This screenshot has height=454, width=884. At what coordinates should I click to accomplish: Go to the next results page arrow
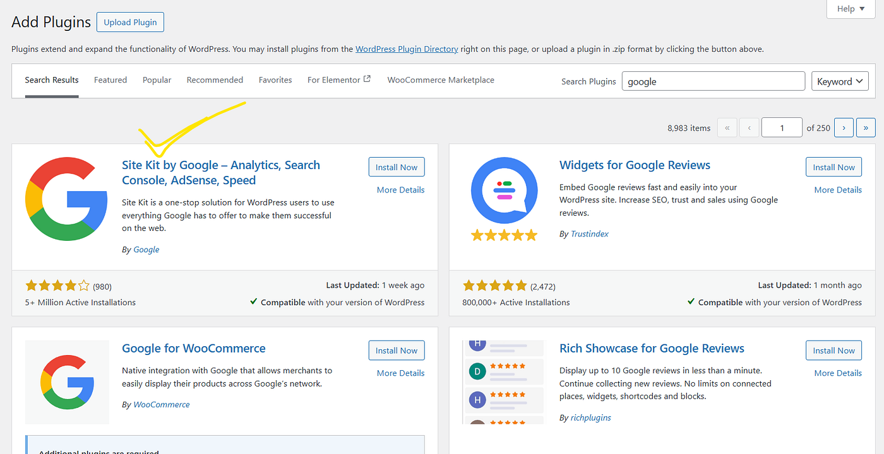844,127
